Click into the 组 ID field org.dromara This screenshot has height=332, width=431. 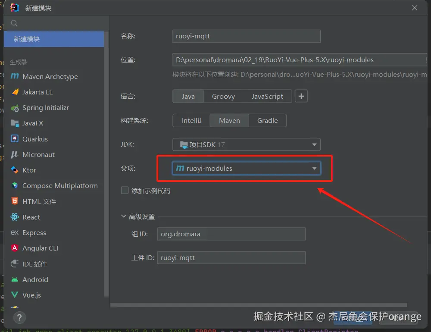[x=231, y=234]
